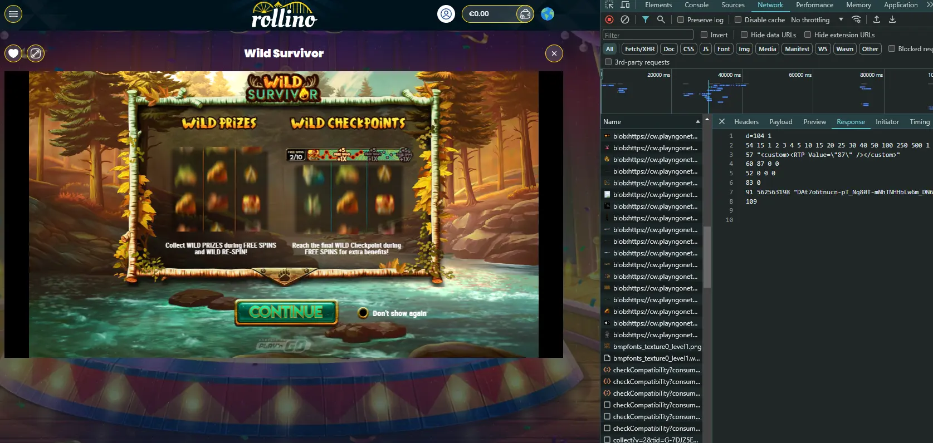Image resolution: width=933 pixels, height=443 pixels.
Task: Check the 3rd-party requests checkbox
Action: point(608,62)
